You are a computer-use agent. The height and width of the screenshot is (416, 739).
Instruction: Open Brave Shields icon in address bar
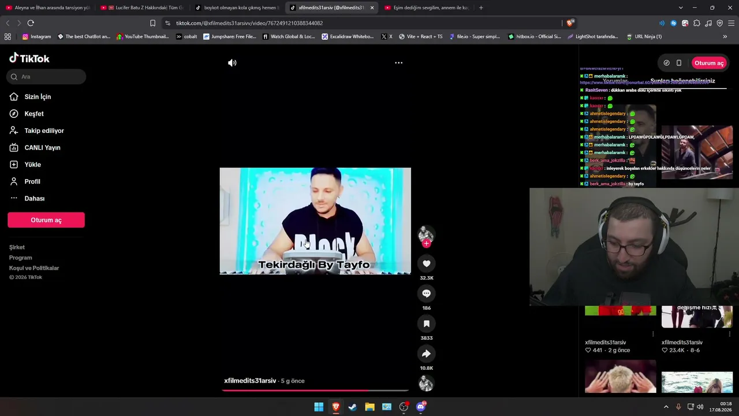(570, 23)
